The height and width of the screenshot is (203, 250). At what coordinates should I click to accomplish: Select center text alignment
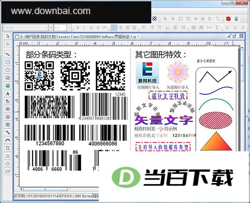click(121, 28)
